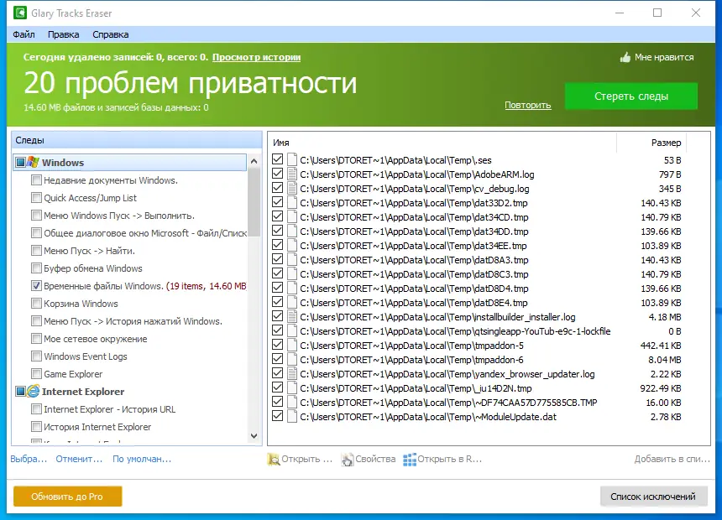Open the Файл menu

click(24, 34)
